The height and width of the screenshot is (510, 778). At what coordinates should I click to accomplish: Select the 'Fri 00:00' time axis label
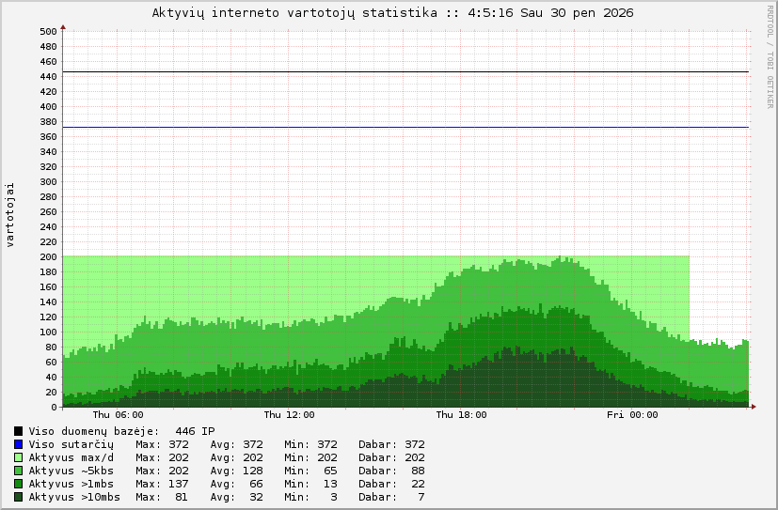pyautogui.click(x=632, y=414)
